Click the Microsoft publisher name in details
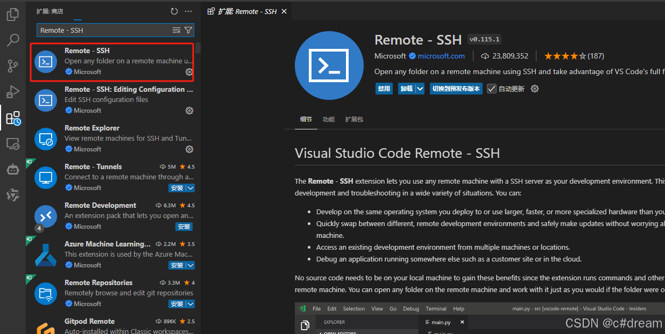The height and width of the screenshot is (334, 665). pyautogui.click(x=390, y=56)
